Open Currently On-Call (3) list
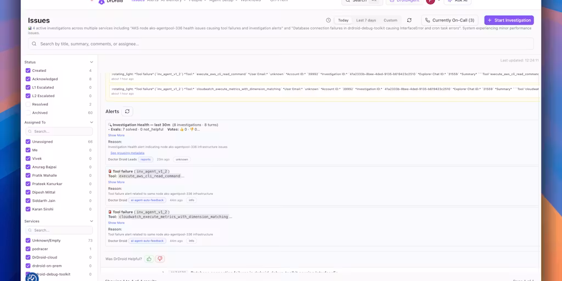The image size is (562, 281). point(450,20)
